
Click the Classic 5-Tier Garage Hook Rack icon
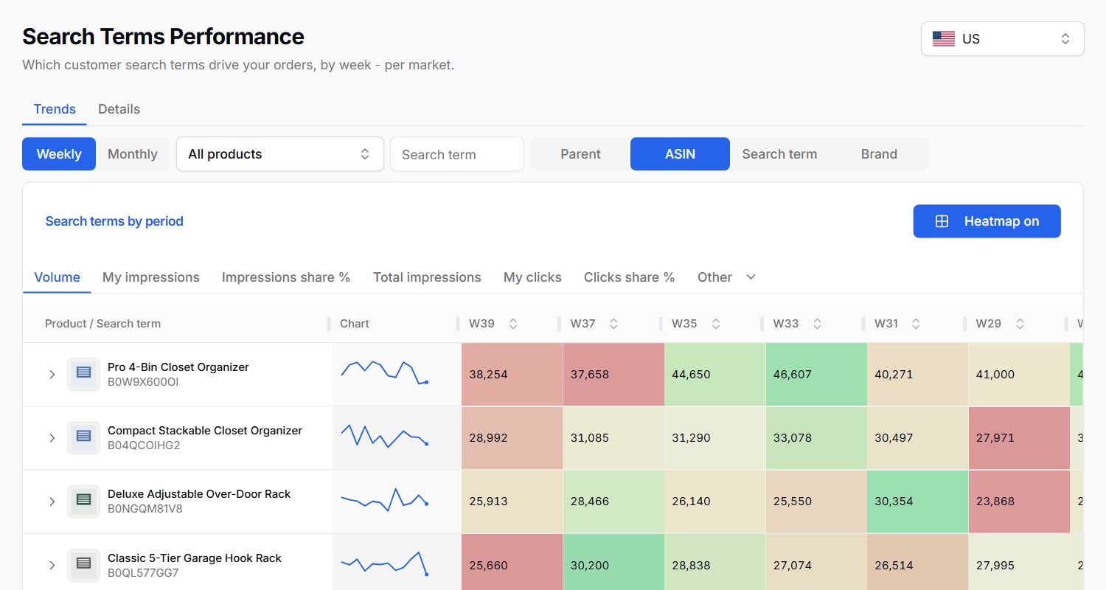[x=83, y=565]
